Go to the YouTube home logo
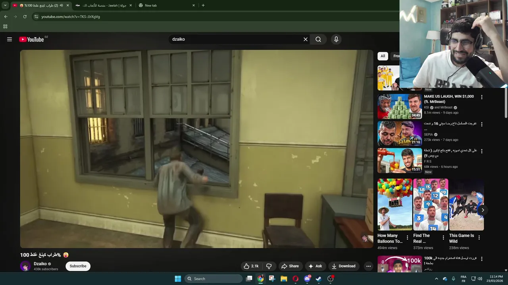This screenshot has height=285, width=508. [31, 39]
